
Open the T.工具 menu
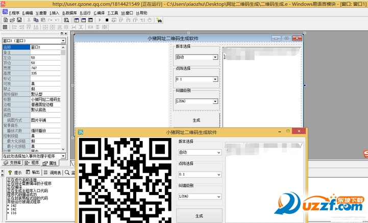(113, 13)
